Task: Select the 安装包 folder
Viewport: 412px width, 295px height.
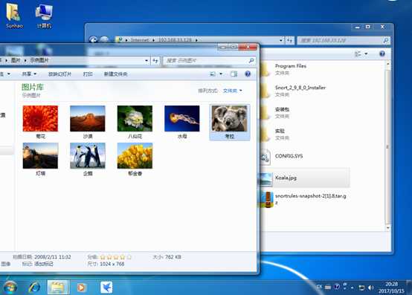Action: pos(305,113)
